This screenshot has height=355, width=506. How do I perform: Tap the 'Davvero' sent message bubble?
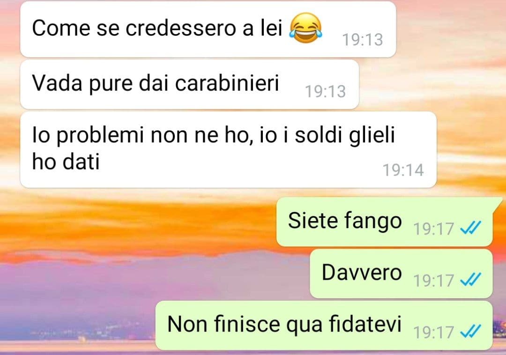[x=401, y=274]
